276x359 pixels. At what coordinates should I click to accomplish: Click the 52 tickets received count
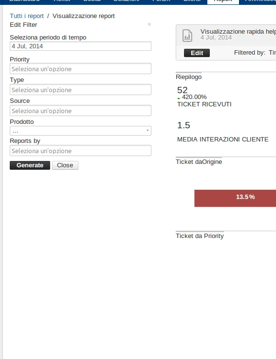click(x=183, y=90)
